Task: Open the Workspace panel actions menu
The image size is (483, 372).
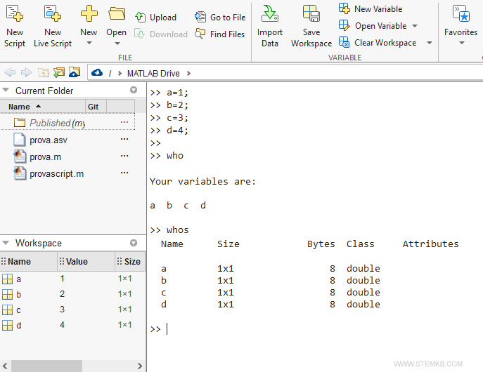Action: tap(134, 243)
